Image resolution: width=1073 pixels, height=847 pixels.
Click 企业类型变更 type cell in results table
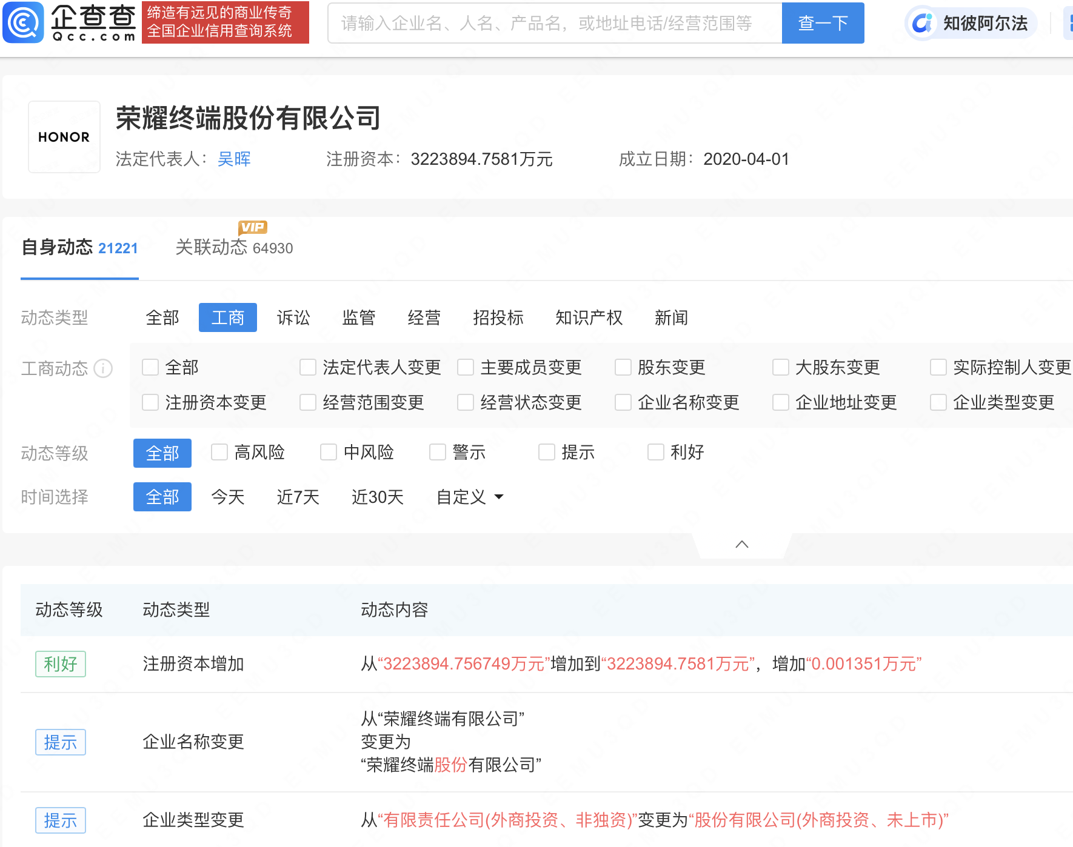193,820
